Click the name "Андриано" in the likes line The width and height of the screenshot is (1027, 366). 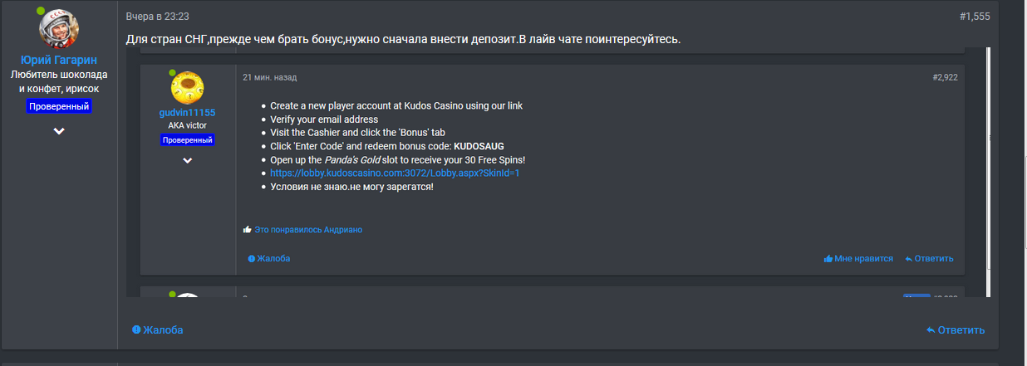tap(342, 230)
